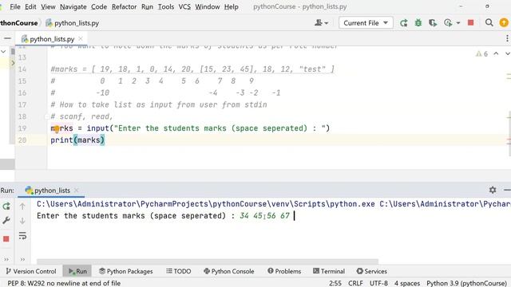Image resolution: width=511 pixels, height=287 pixels.
Task: Open the Navigate menu
Action: [x=73, y=6]
